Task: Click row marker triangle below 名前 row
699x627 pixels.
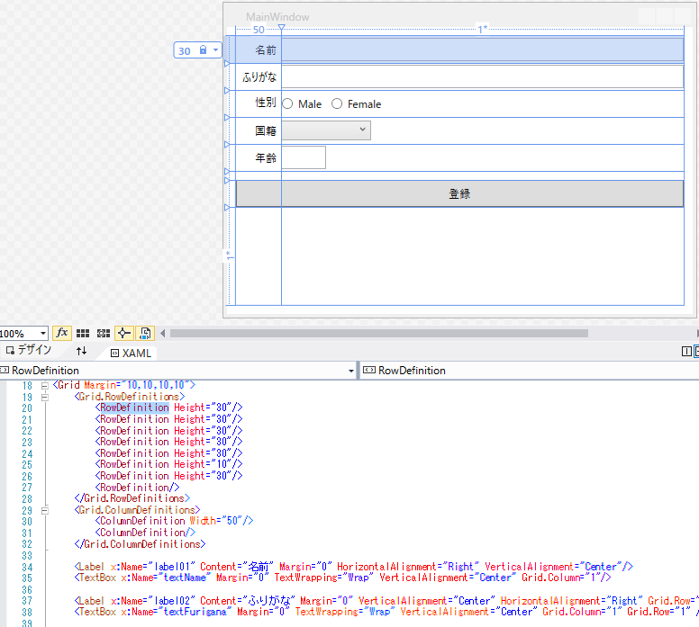Action: [227, 64]
